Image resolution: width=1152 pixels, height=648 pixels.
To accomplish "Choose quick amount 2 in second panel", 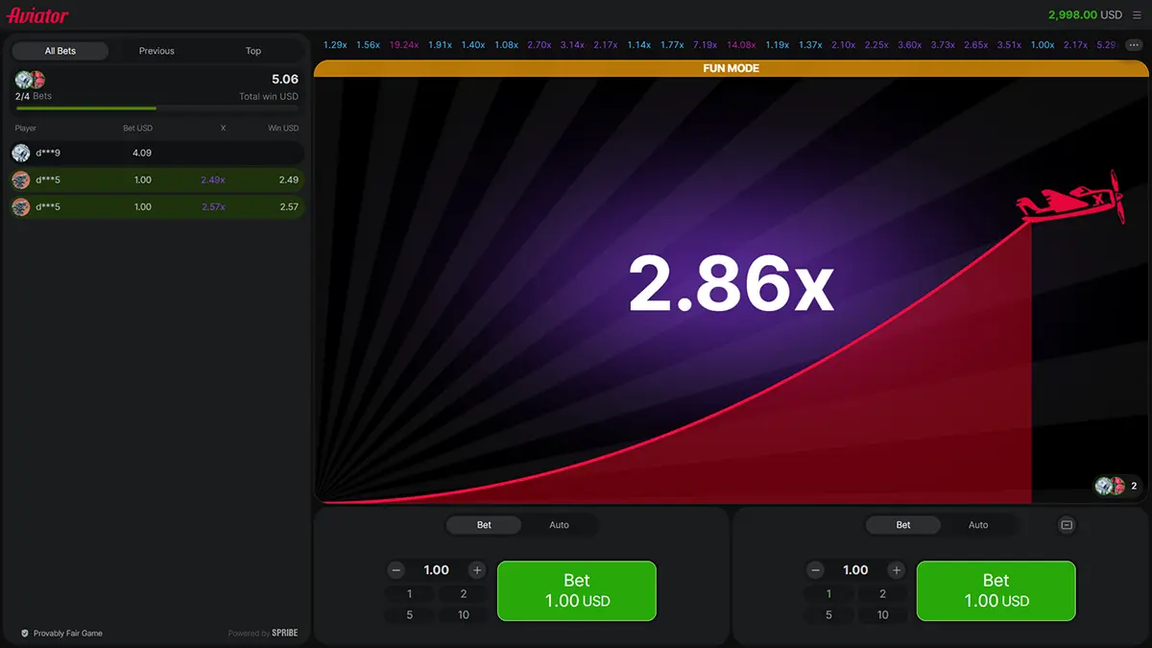I will (883, 594).
